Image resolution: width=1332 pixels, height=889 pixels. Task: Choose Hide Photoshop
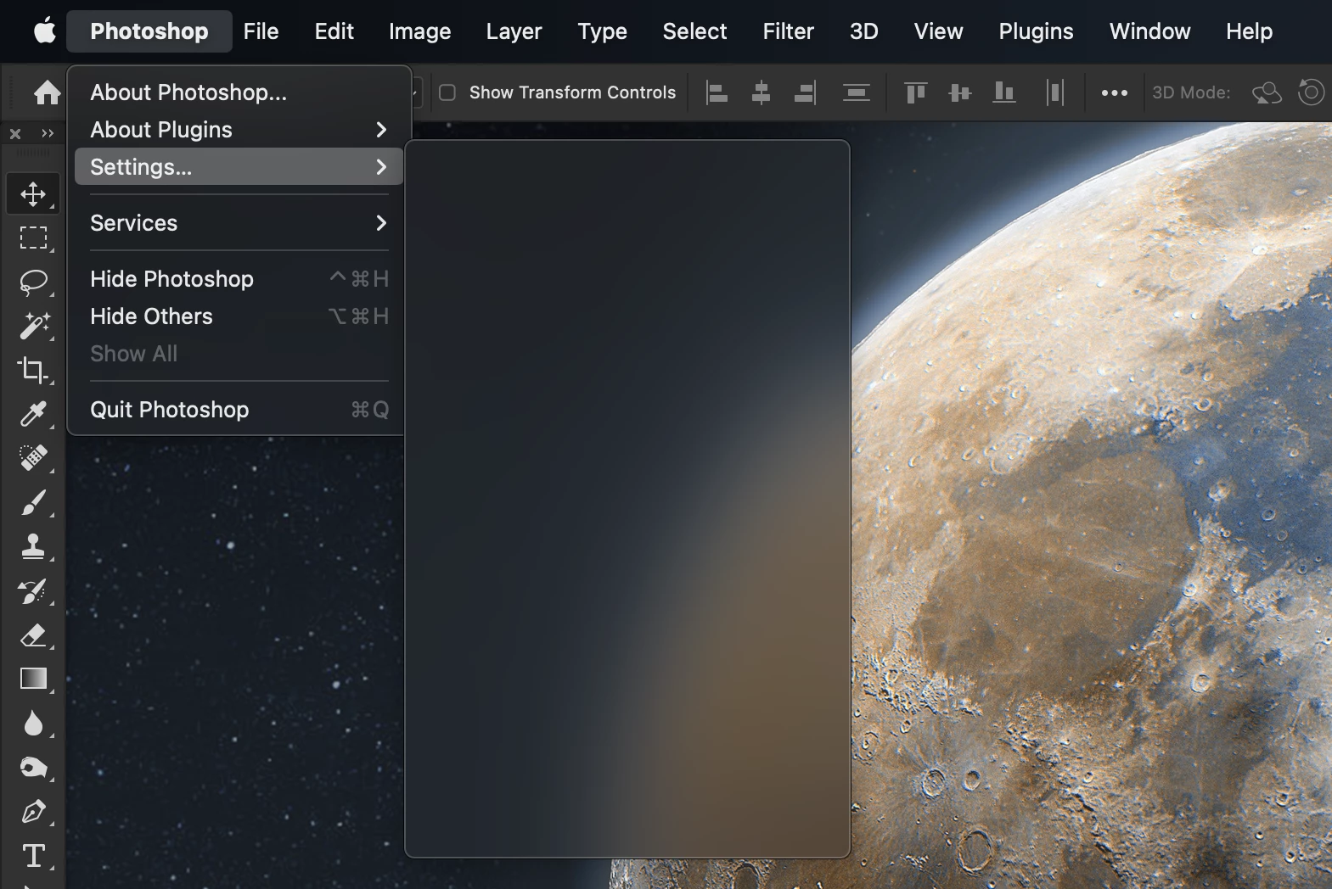(239, 279)
